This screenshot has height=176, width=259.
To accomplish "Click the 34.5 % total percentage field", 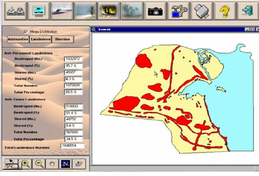I will [74, 139].
